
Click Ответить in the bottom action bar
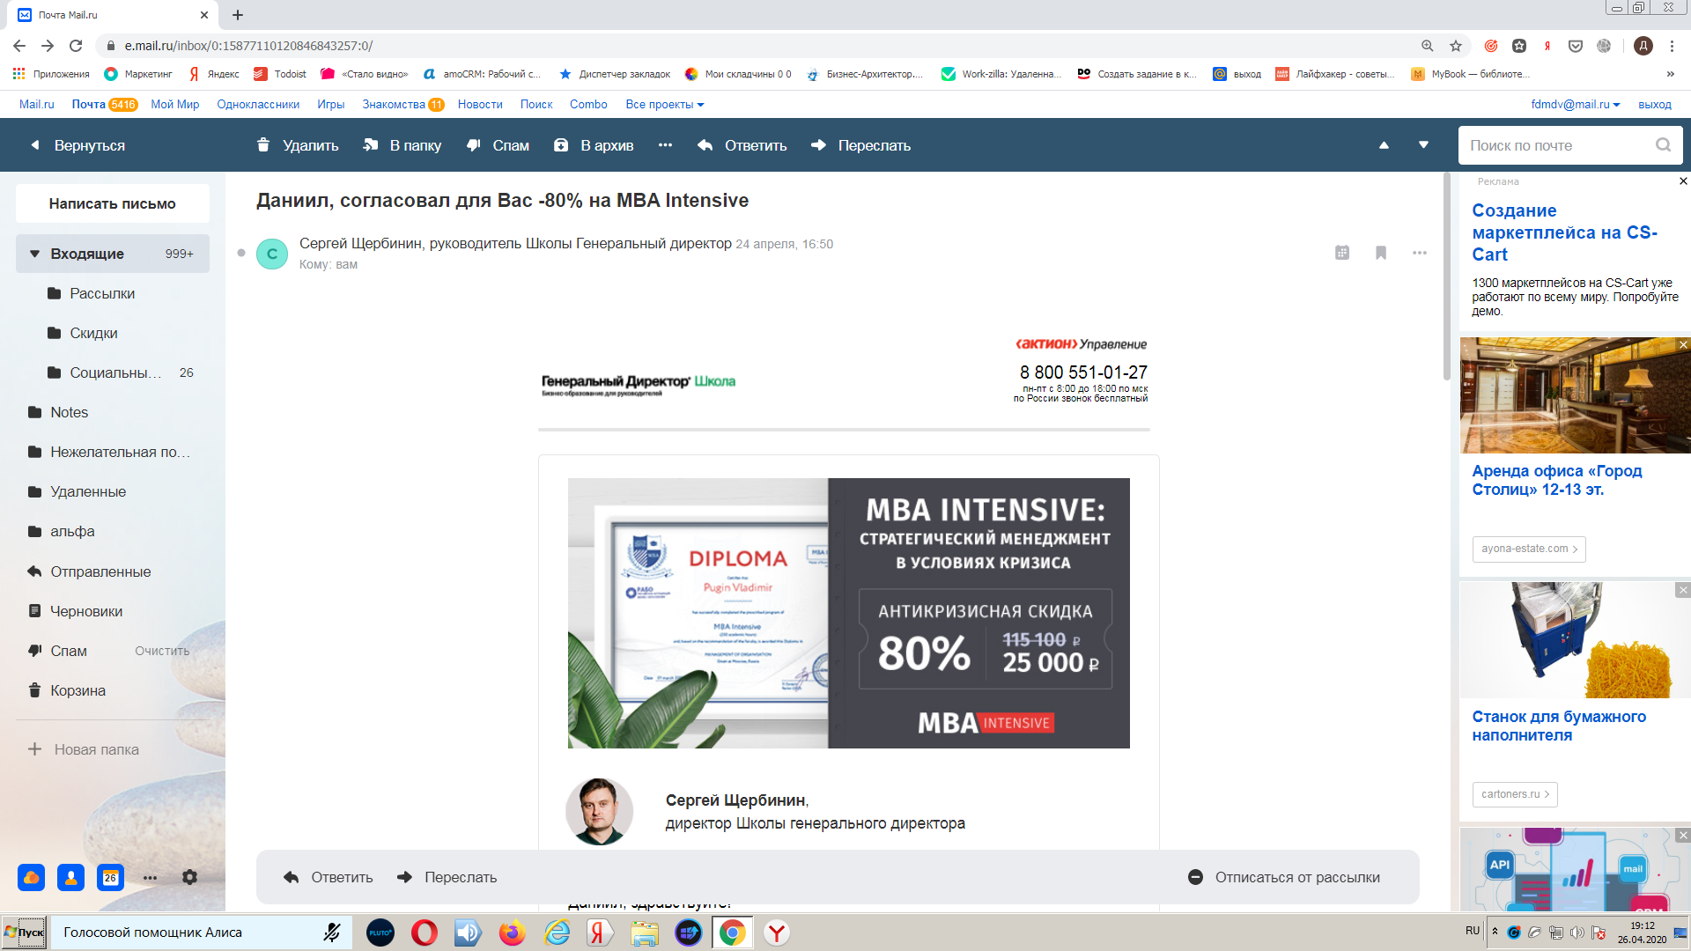coord(329,877)
